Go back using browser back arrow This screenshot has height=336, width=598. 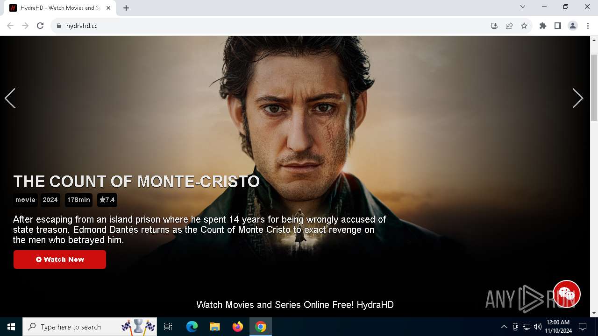(10, 26)
